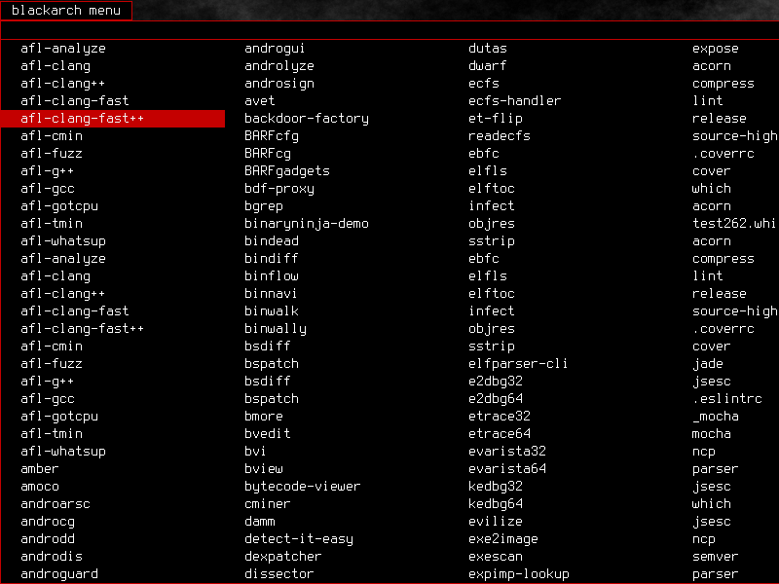
Task: Launch BARFgadgets from the second column
Action: point(287,170)
